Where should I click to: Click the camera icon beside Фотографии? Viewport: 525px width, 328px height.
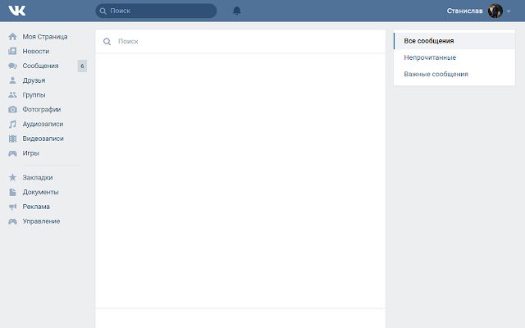pos(12,109)
